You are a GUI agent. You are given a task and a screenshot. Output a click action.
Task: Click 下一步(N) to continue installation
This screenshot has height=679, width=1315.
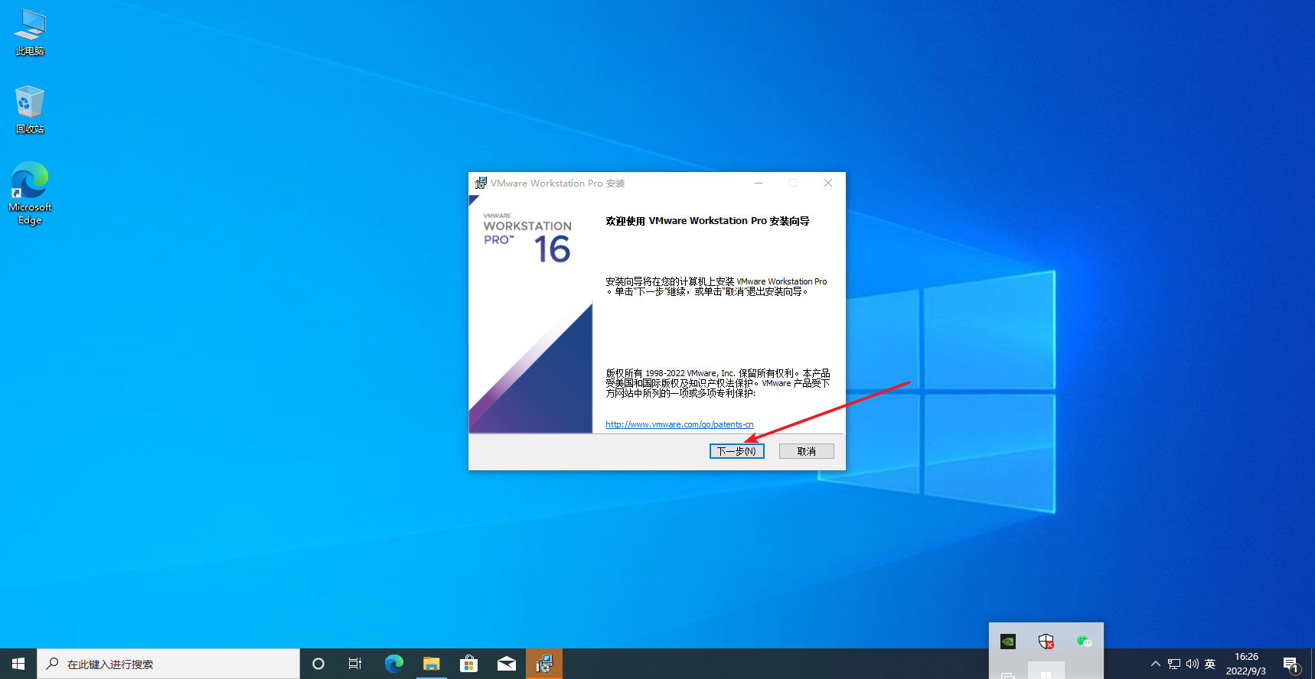(x=736, y=451)
